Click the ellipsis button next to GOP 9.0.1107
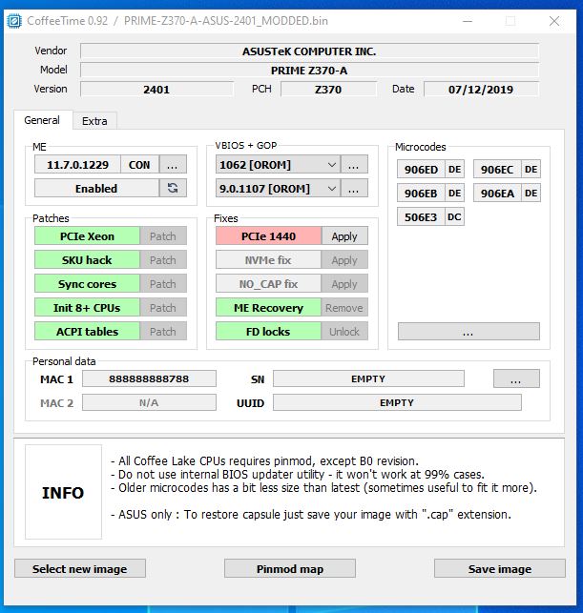The height and width of the screenshot is (613, 583). [x=354, y=189]
